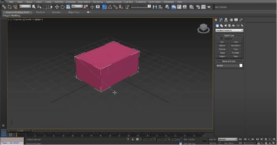The width and height of the screenshot is (277, 145).
Task: Switch to the Object Paint ribbon tab
Action: pos(74,12)
